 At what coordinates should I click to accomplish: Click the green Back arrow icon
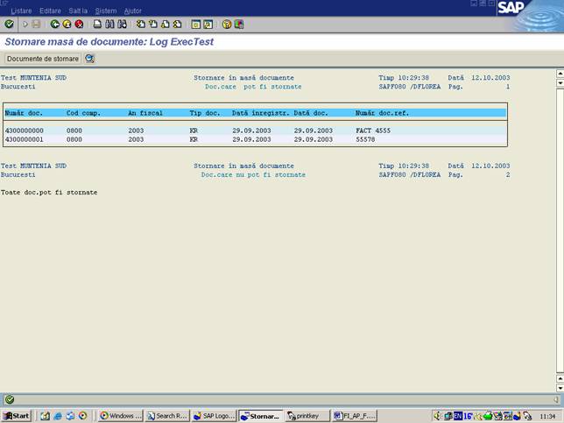pos(55,25)
